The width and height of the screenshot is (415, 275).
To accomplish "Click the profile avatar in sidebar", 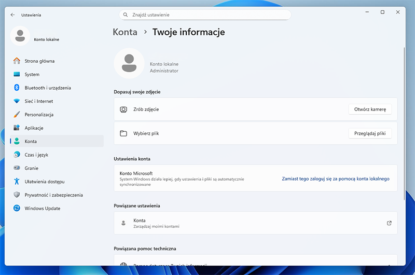I will coord(20,36).
